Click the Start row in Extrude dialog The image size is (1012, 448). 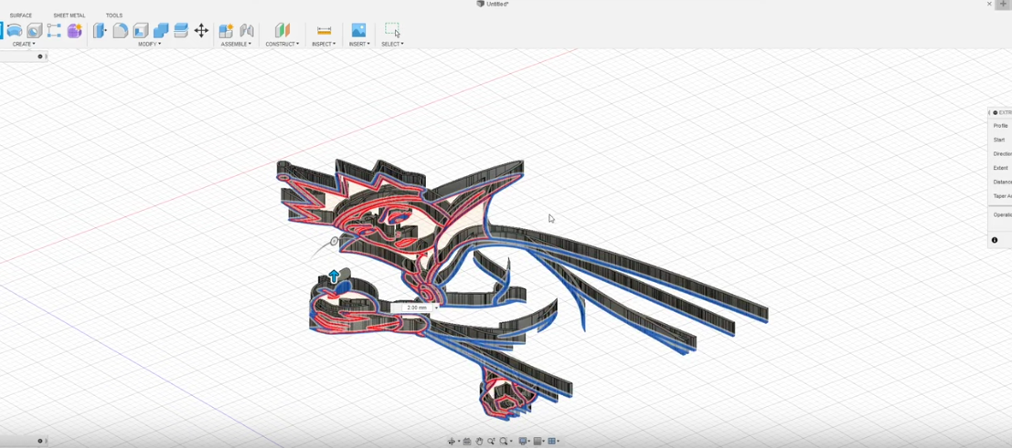[1000, 140]
